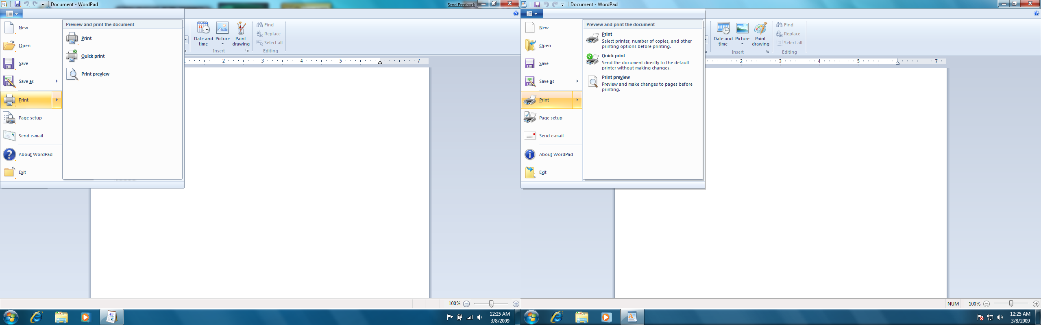The height and width of the screenshot is (325, 1041).
Task: Open Help icon in left WordPad window
Action: point(516,13)
